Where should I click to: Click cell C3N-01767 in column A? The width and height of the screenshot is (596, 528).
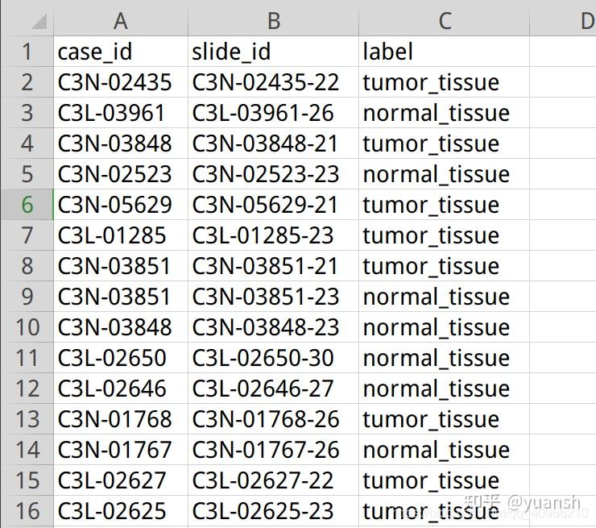120,450
